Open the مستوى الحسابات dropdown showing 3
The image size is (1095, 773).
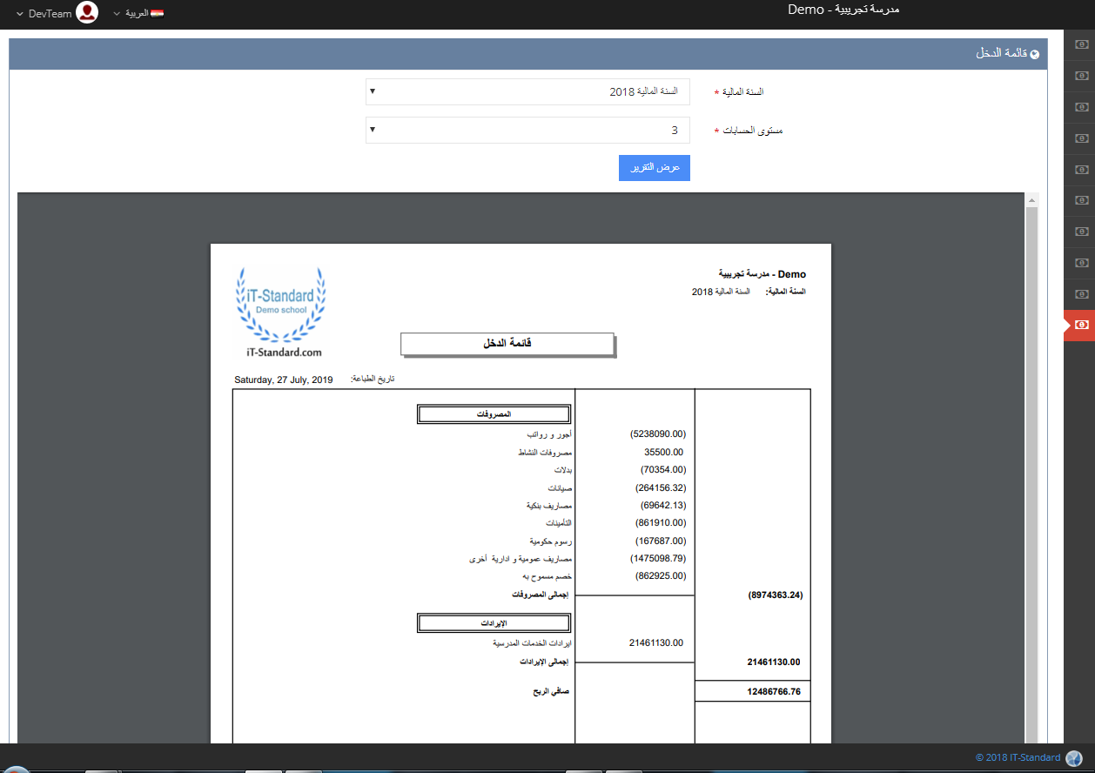click(x=527, y=131)
